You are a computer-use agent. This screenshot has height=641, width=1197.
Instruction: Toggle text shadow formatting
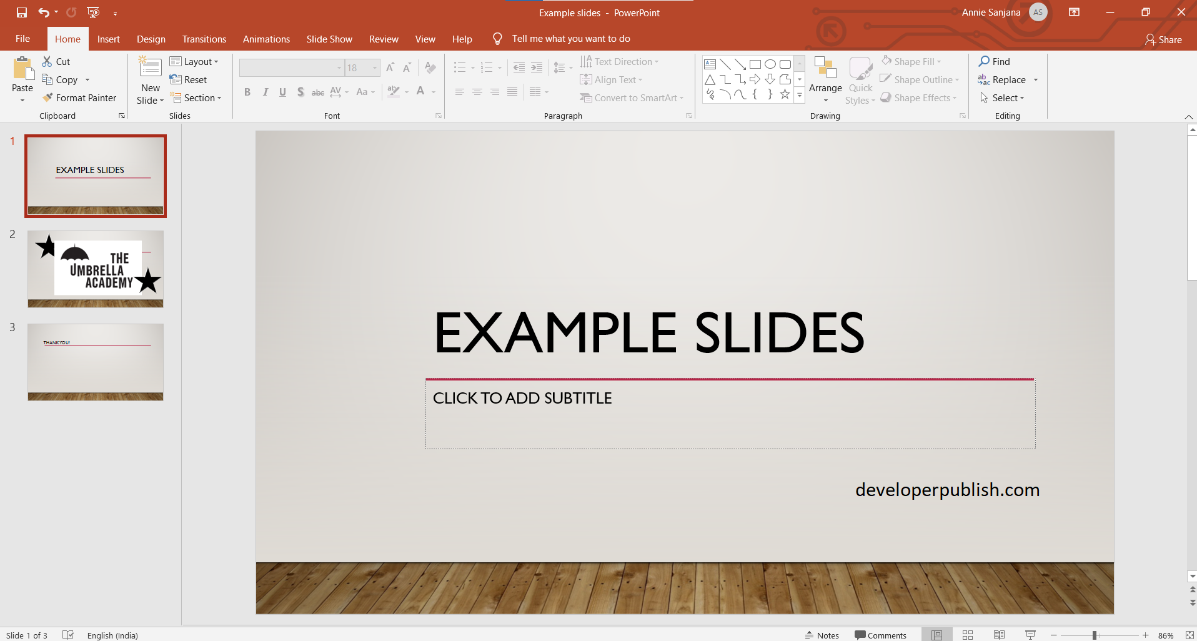[x=300, y=92]
